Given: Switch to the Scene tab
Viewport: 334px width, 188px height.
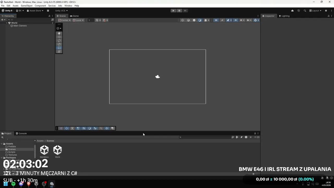Looking at the screenshot, I should (x=61, y=16).
